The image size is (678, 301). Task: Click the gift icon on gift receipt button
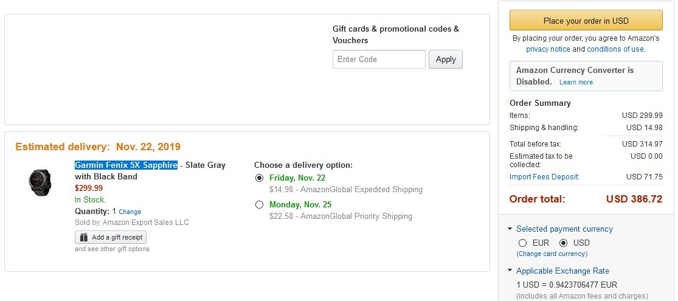[x=84, y=237]
